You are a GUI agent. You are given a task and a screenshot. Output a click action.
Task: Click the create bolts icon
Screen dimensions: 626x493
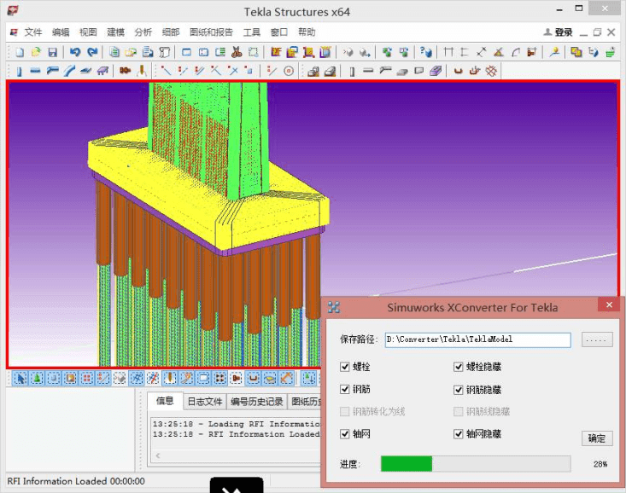click(125, 72)
